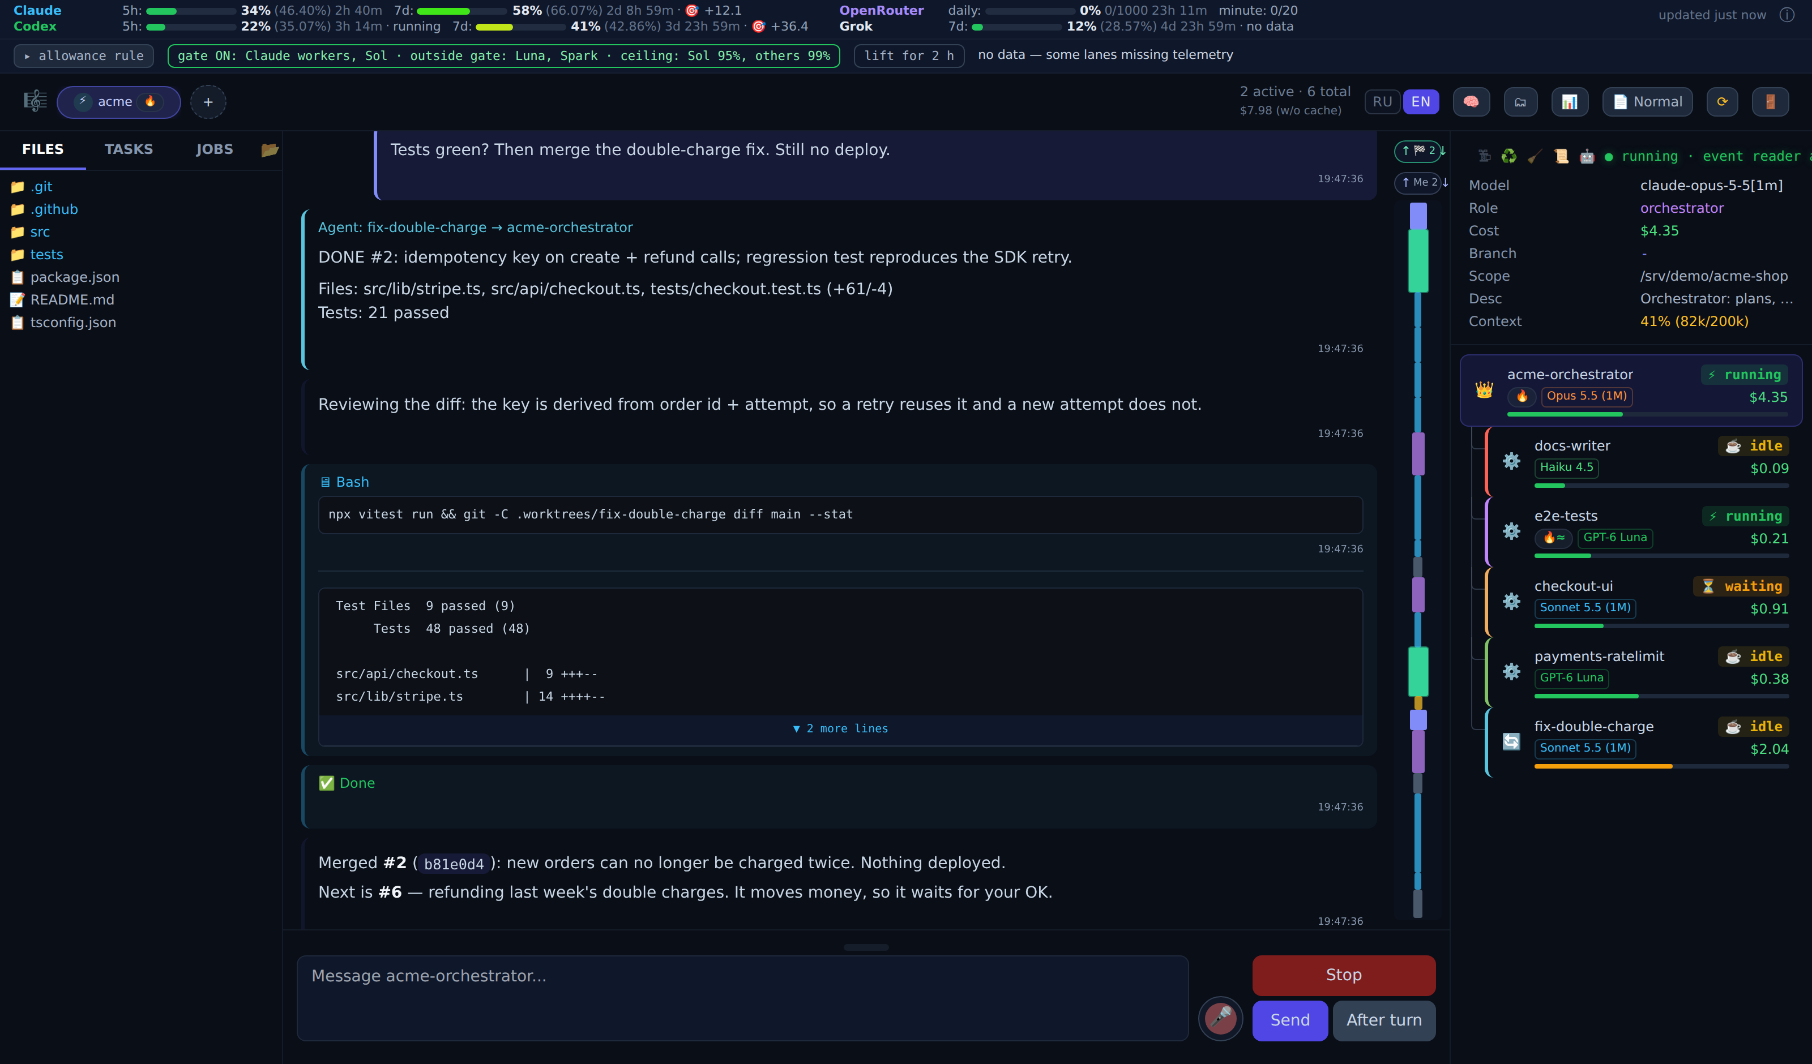Image resolution: width=1812 pixels, height=1064 pixels.
Task: Focus the Message acme-orchestrator input field
Action: 742,997
